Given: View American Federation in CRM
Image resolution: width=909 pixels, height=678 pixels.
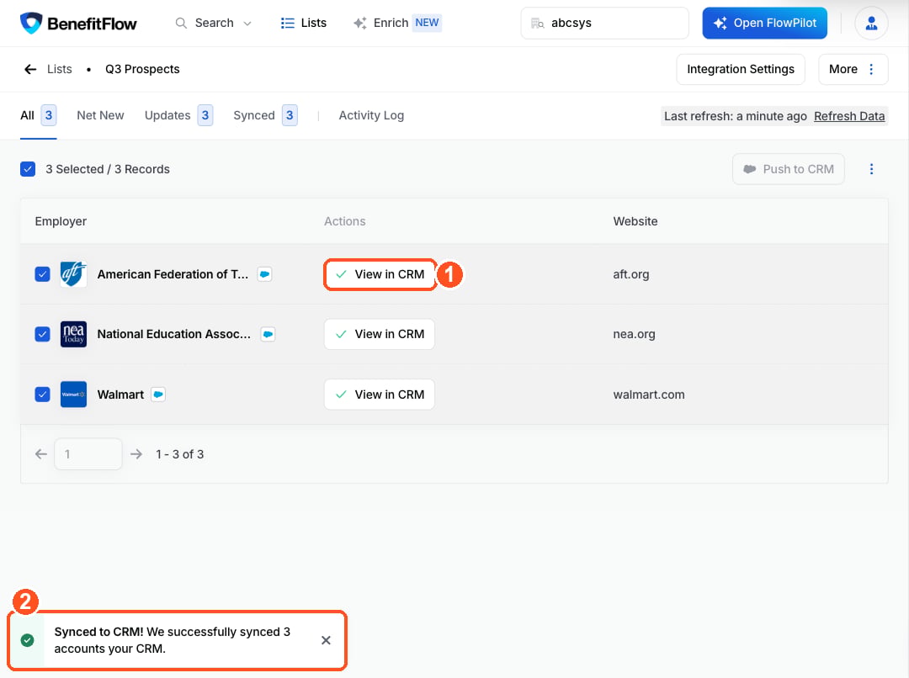Looking at the screenshot, I should click(380, 274).
